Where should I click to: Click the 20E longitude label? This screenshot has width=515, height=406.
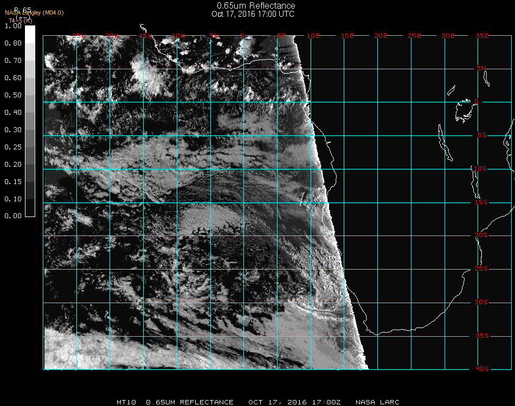(381, 36)
